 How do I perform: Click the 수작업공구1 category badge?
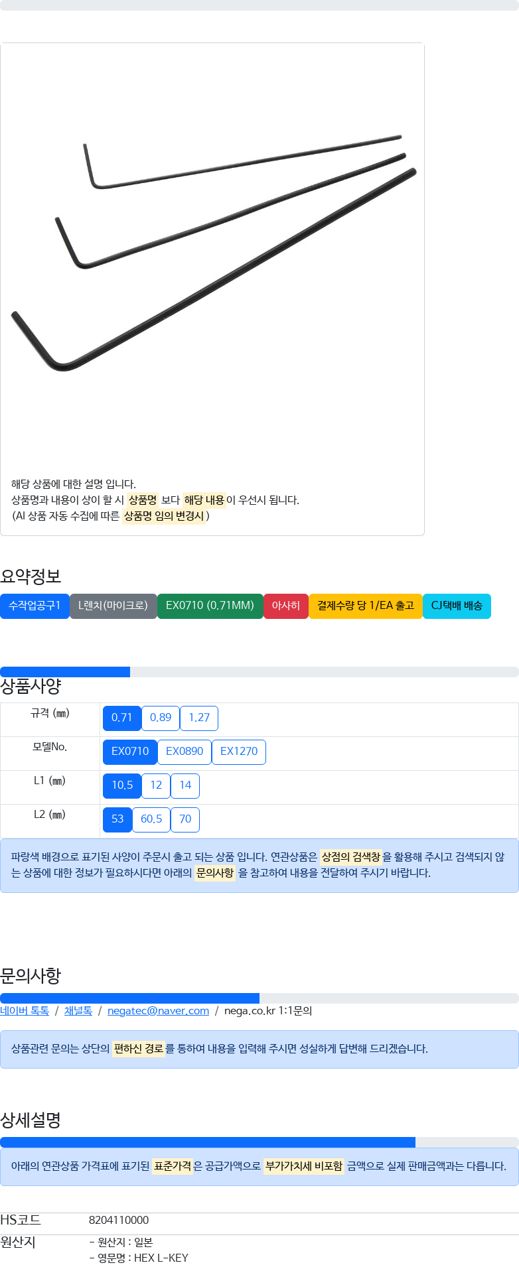click(35, 606)
